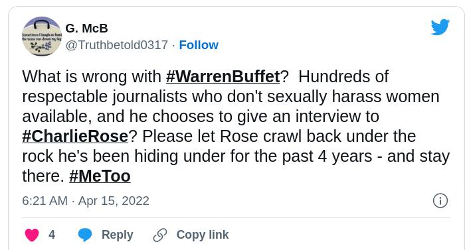Viewport: 471px width, 250px height.
Task: Click the Apr 15, 2022 date
Action: pyautogui.click(x=114, y=200)
